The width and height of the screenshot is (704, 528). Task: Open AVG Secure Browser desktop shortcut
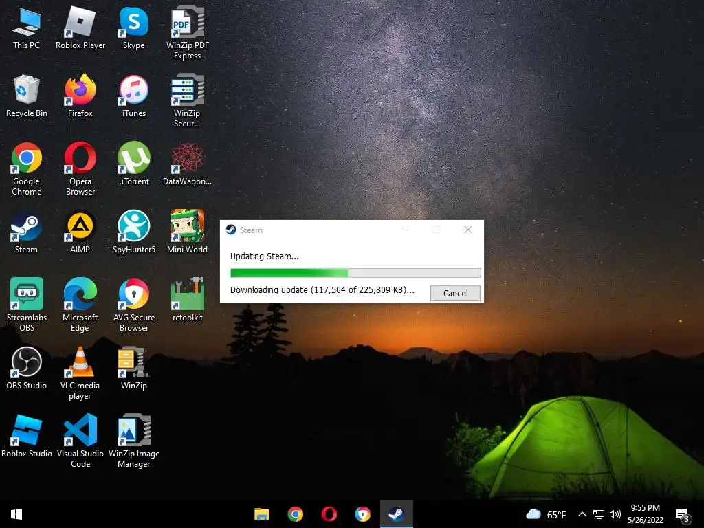coord(134,305)
